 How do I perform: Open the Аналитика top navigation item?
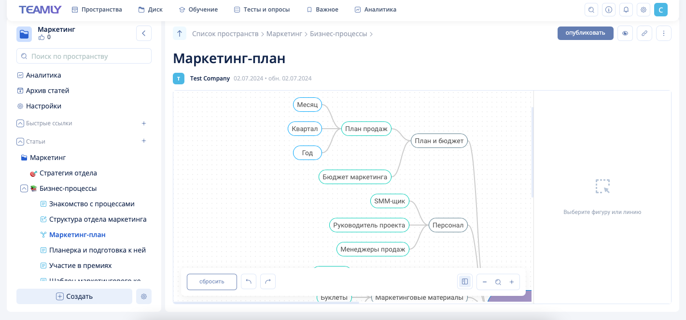pos(375,10)
